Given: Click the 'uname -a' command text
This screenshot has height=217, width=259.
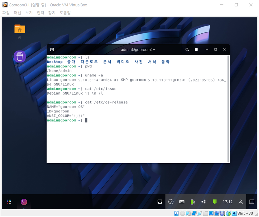Looking at the screenshot, I should tap(94, 76).
